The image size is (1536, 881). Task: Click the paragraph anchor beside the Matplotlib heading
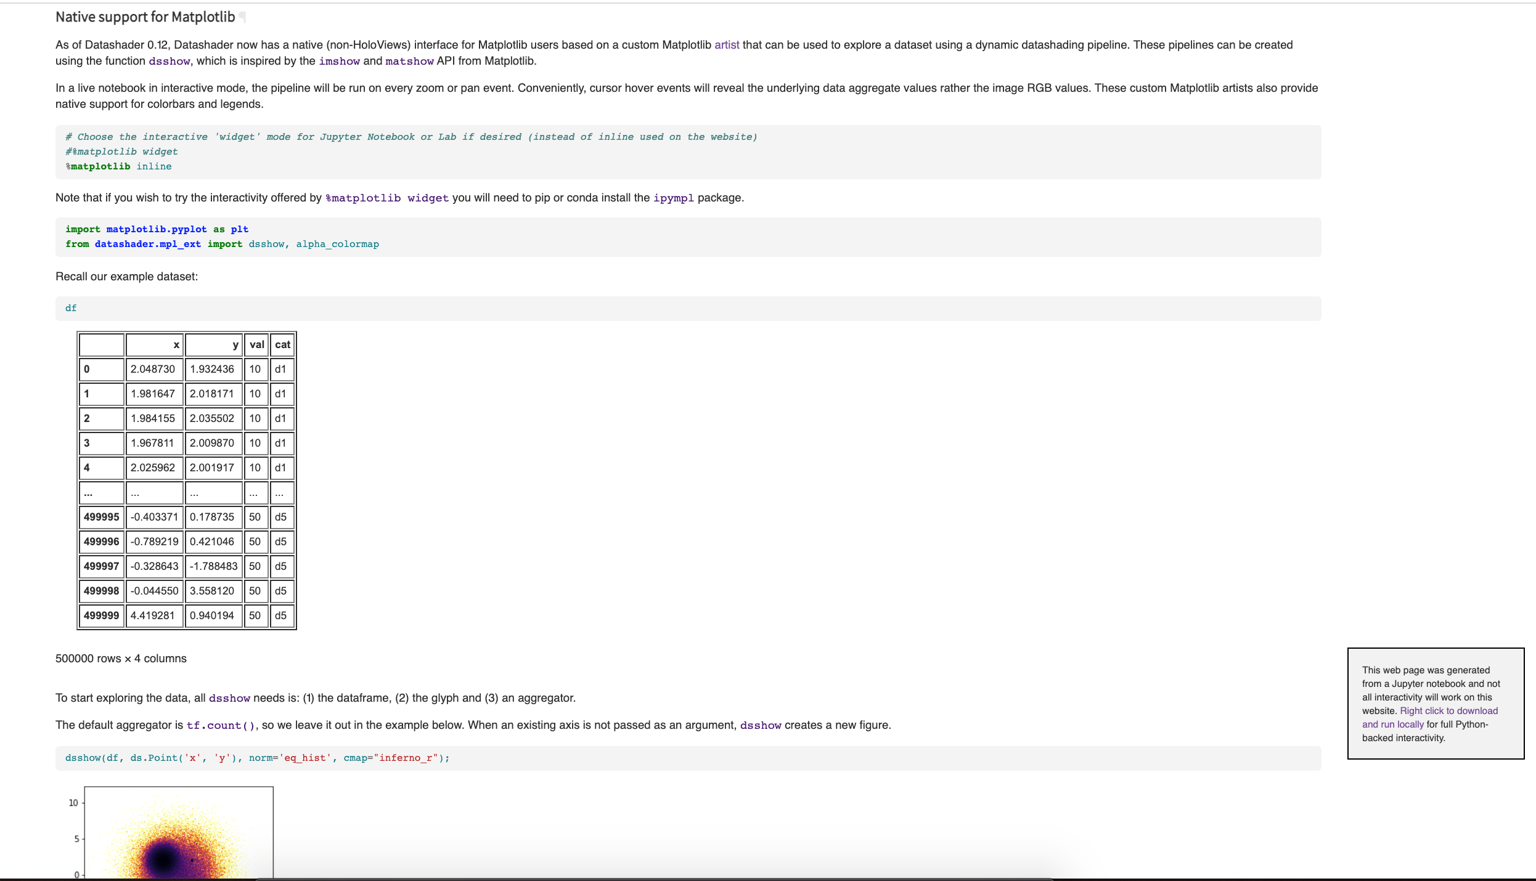click(x=243, y=17)
